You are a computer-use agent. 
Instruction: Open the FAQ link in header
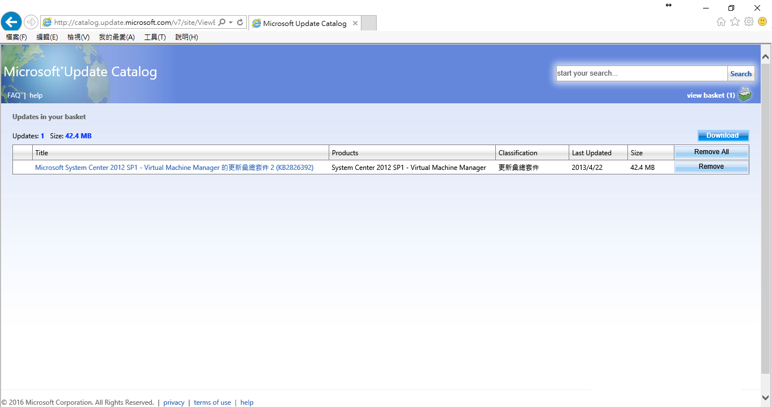pyautogui.click(x=14, y=95)
